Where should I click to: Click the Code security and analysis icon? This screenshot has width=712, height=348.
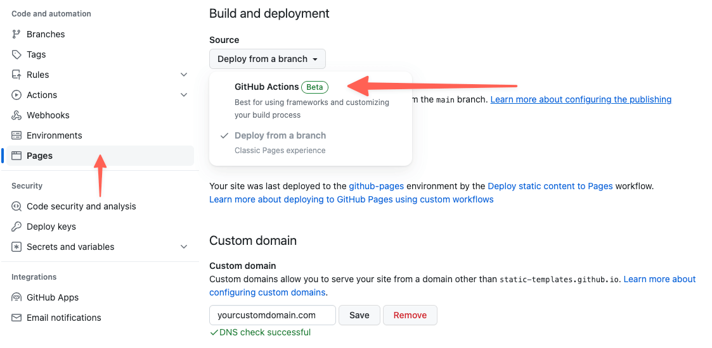pyautogui.click(x=16, y=206)
